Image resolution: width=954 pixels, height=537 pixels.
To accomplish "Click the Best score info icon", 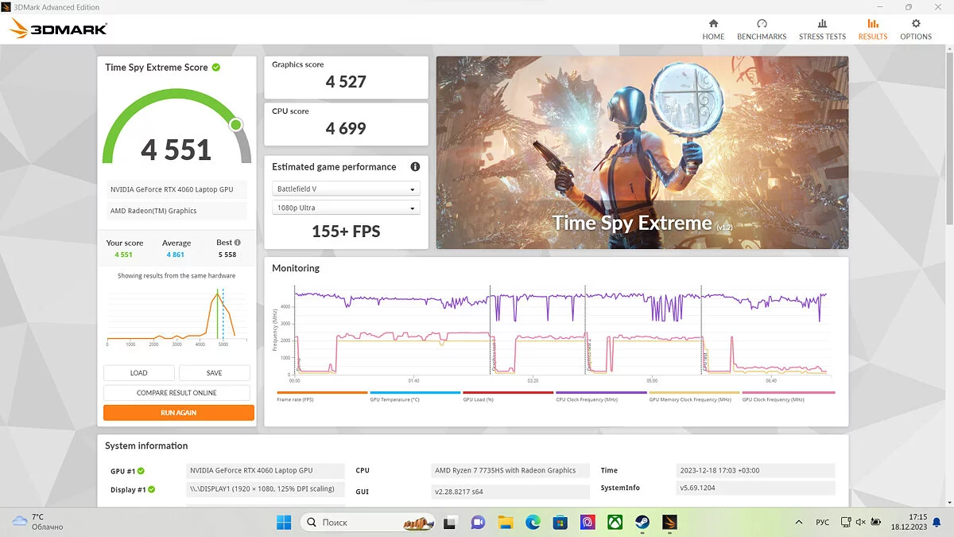I will point(237,243).
